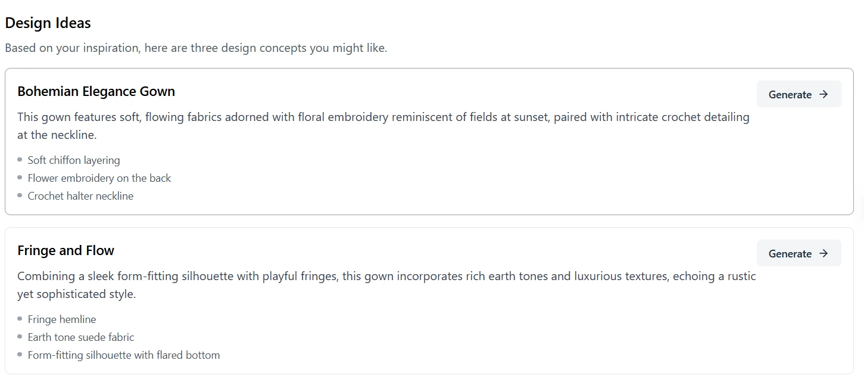Select the Crochet halter neckline list item

pyautogui.click(x=80, y=195)
